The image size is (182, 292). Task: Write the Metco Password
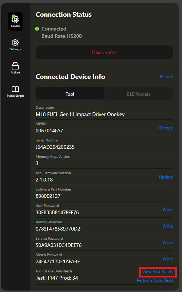click(168, 259)
